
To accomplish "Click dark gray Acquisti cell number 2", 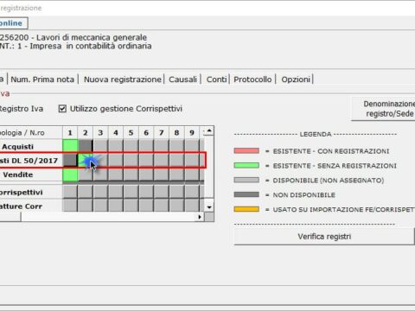I will point(86,145).
